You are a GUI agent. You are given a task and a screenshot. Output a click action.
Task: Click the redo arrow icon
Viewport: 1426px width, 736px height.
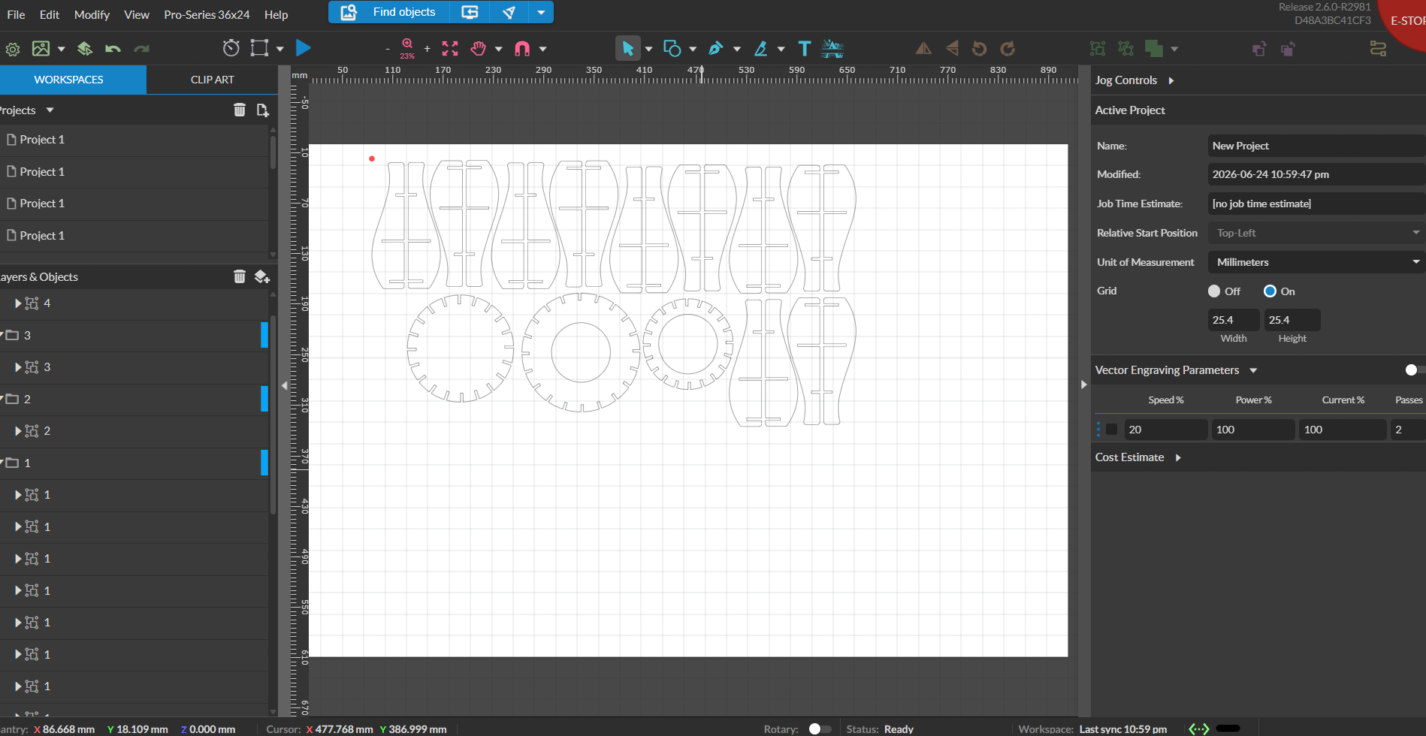141,50
